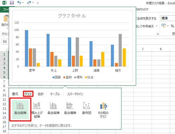This screenshot has height=134, width=175.
Task: Click the 国語 legend entry
Action: pos(57,77)
